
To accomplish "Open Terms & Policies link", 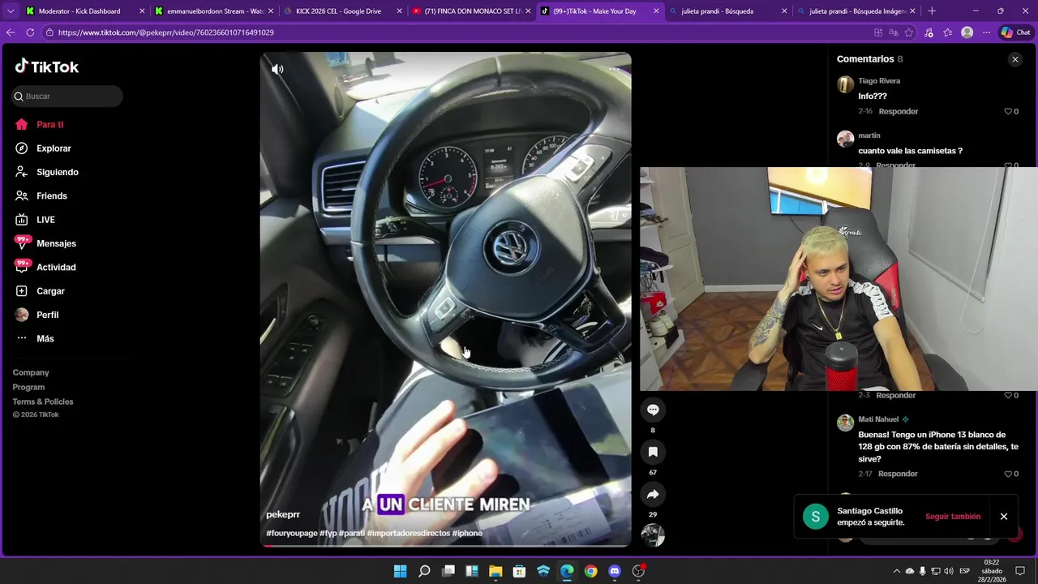I will tap(43, 401).
